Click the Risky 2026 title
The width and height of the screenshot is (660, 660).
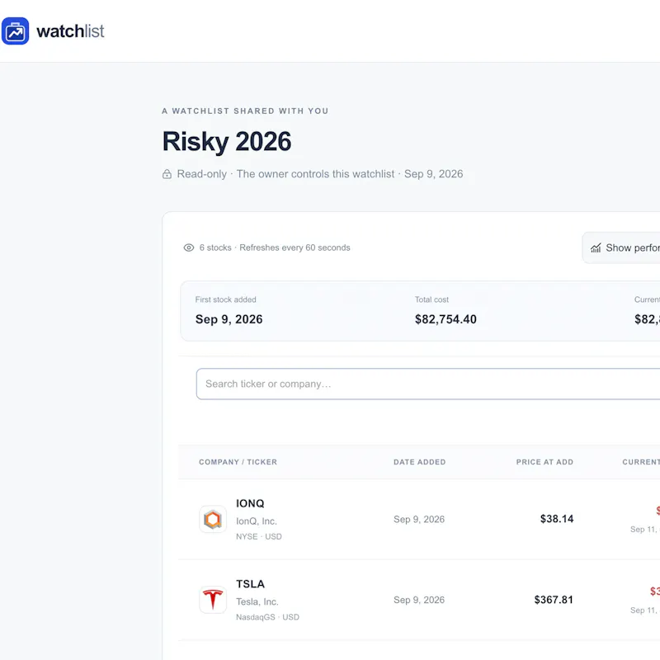tap(226, 141)
